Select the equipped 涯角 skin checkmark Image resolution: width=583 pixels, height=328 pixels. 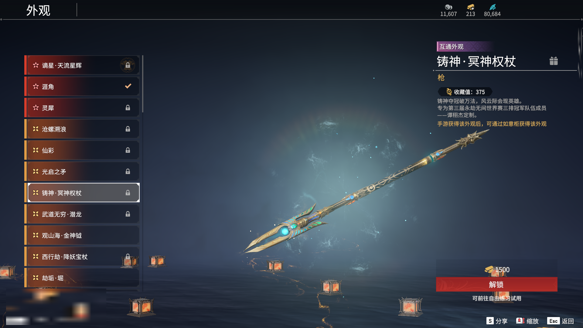(x=128, y=86)
